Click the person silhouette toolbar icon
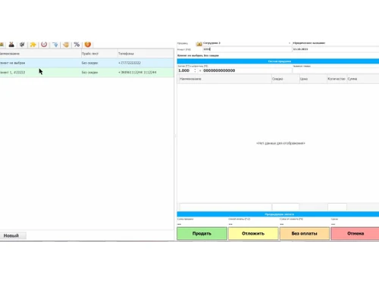This screenshot has width=379, height=284. (x=11, y=45)
